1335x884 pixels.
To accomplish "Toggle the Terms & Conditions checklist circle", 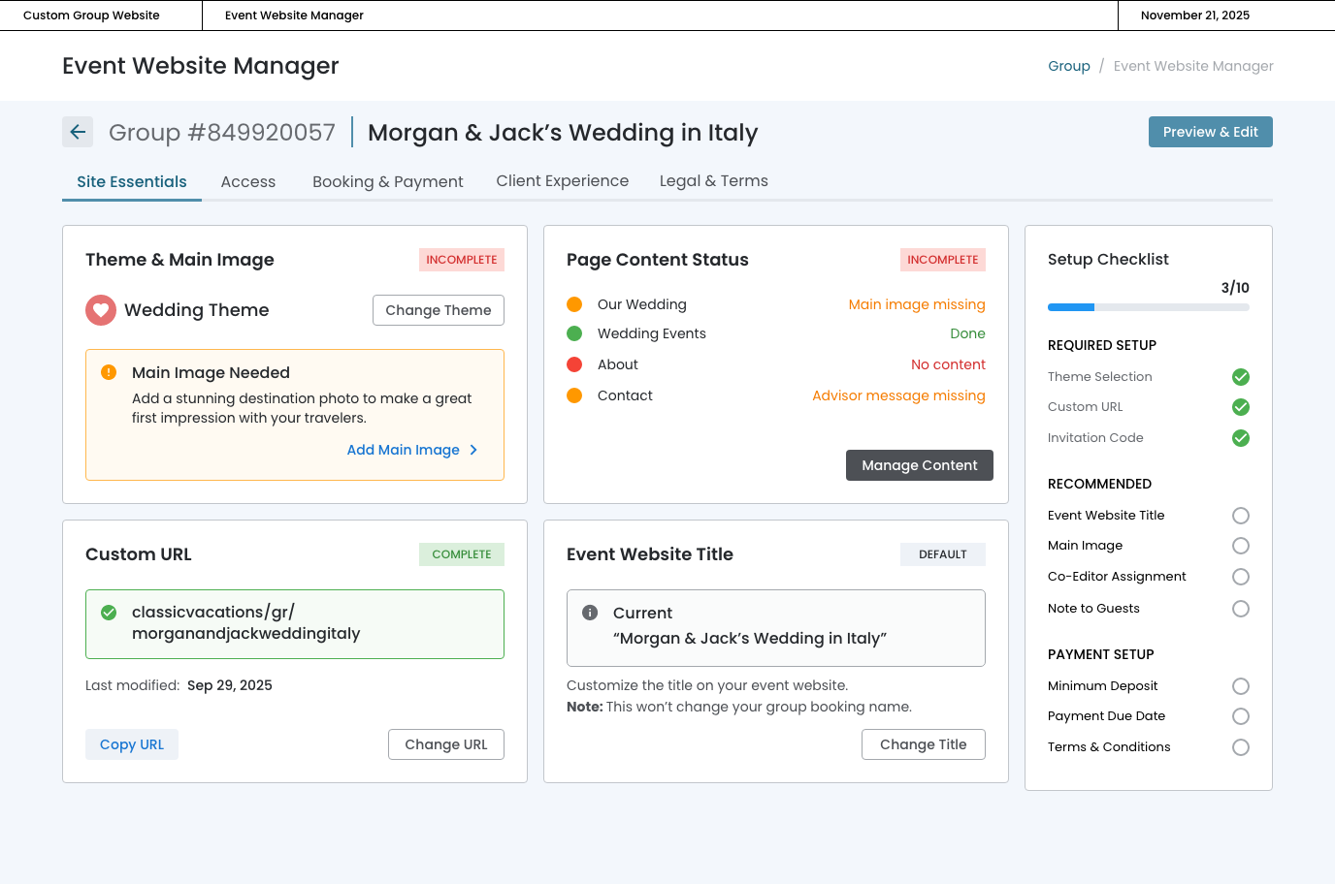I will [x=1240, y=747].
